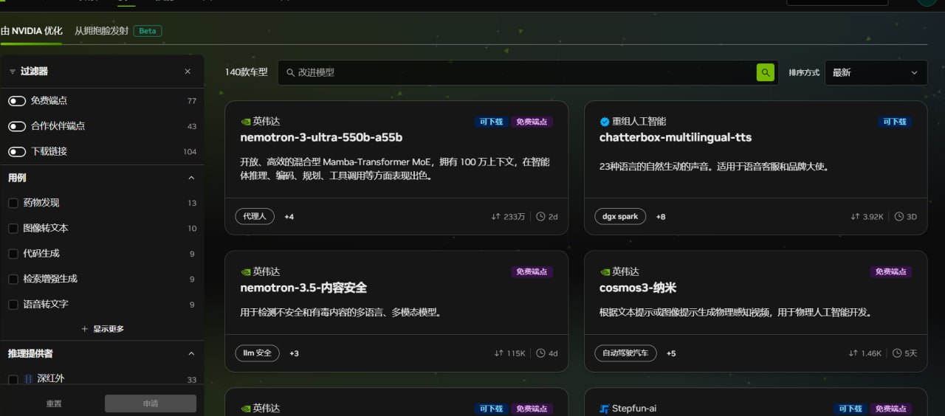The image size is (945, 416).
Task: Collapse the 推理提供者 filter section
Action: pos(191,354)
